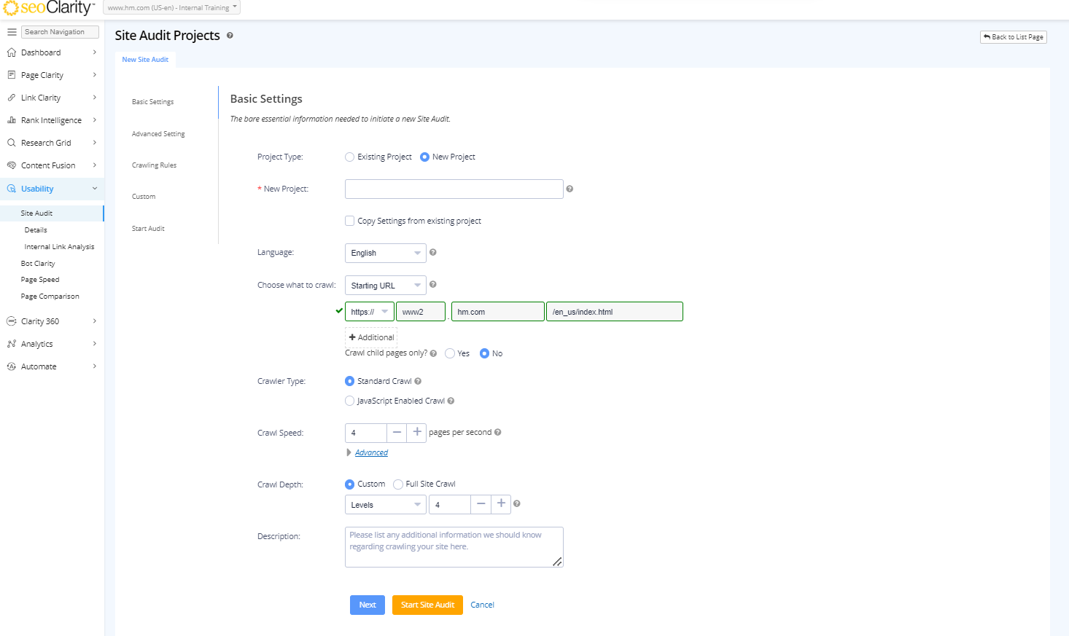The image size is (1069, 636).
Task: Increase crawl speed with plus button
Action: coord(417,432)
